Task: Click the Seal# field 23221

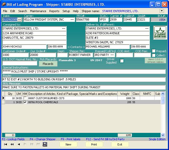Action: point(143,20)
